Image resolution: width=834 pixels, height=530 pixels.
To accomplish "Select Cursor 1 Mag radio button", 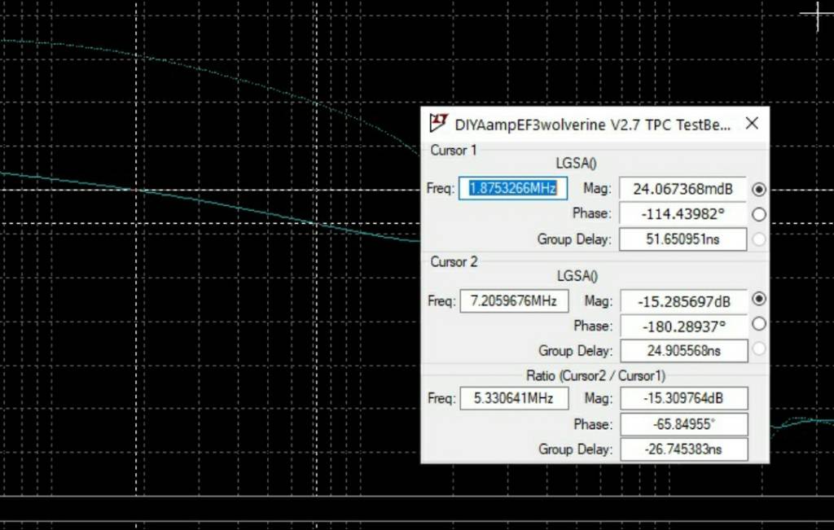I will [759, 189].
